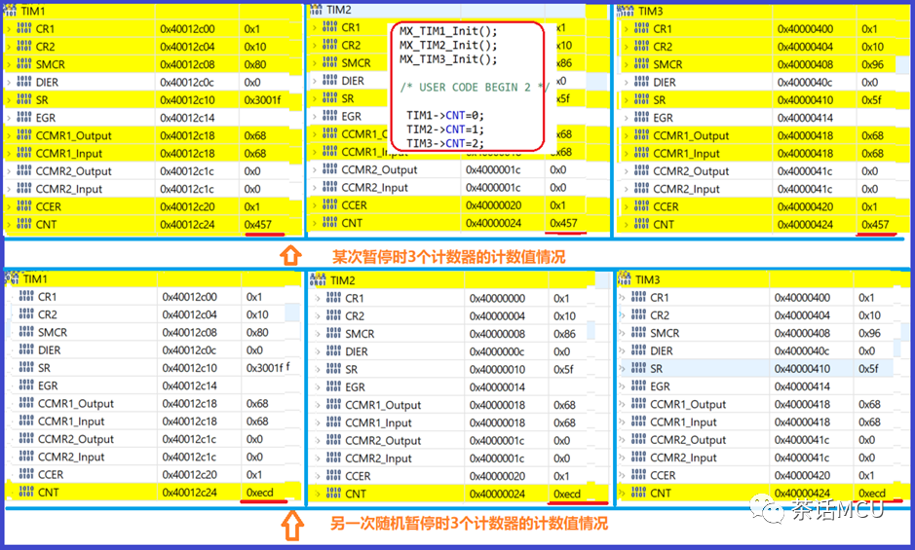The height and width of the screenshot is (550, 915).
Task: Expand CNT row chevron in lower TIM2 panel
Action: pyautogui.click(x=318, y=494)
